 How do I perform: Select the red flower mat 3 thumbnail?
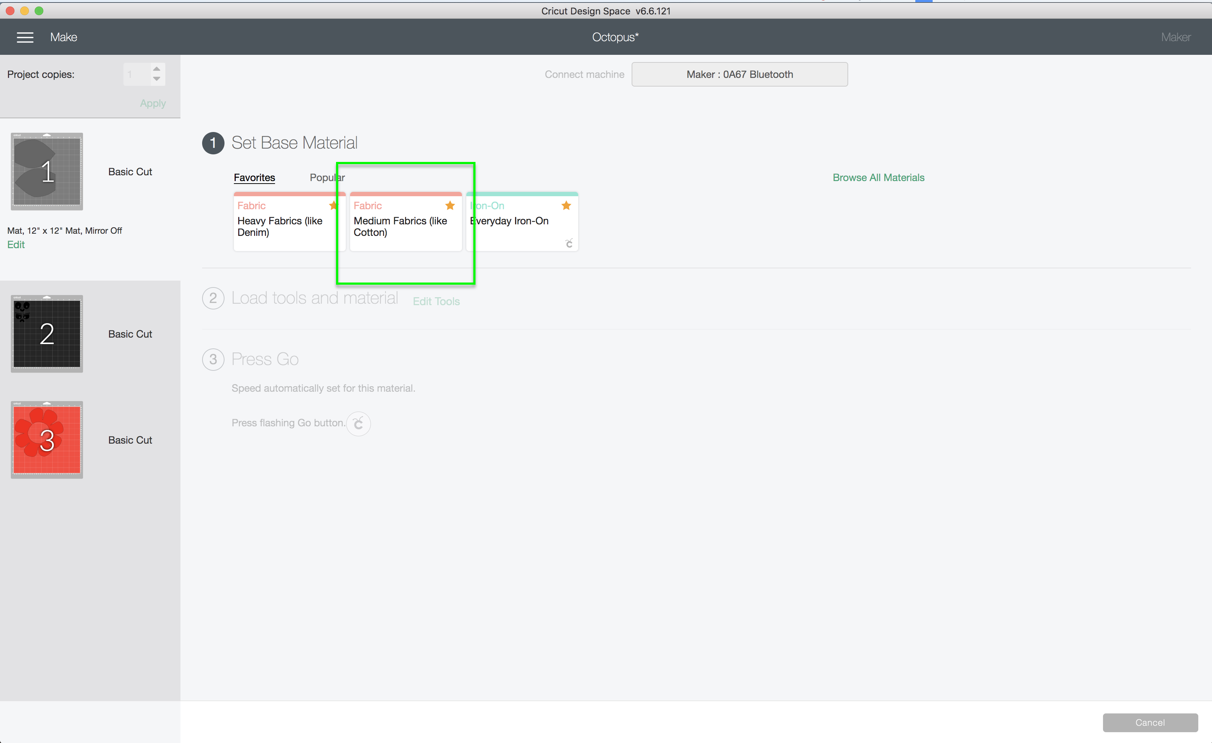click(x=47, y=440)
